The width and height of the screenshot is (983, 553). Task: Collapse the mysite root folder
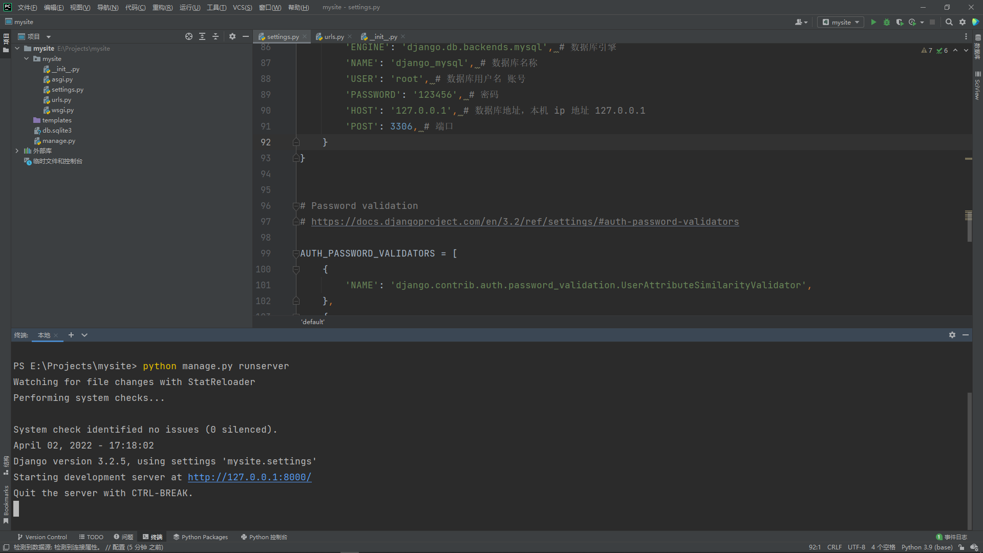click(x=17, y=49)
